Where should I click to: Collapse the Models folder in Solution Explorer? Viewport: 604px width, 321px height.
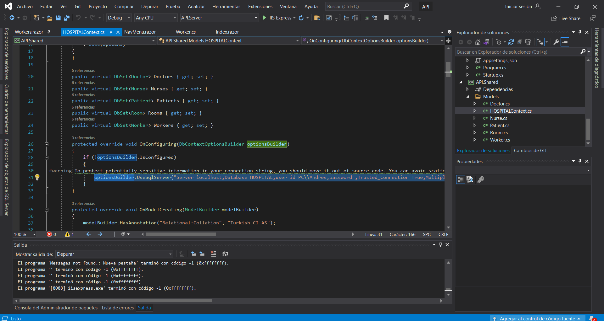468,97
